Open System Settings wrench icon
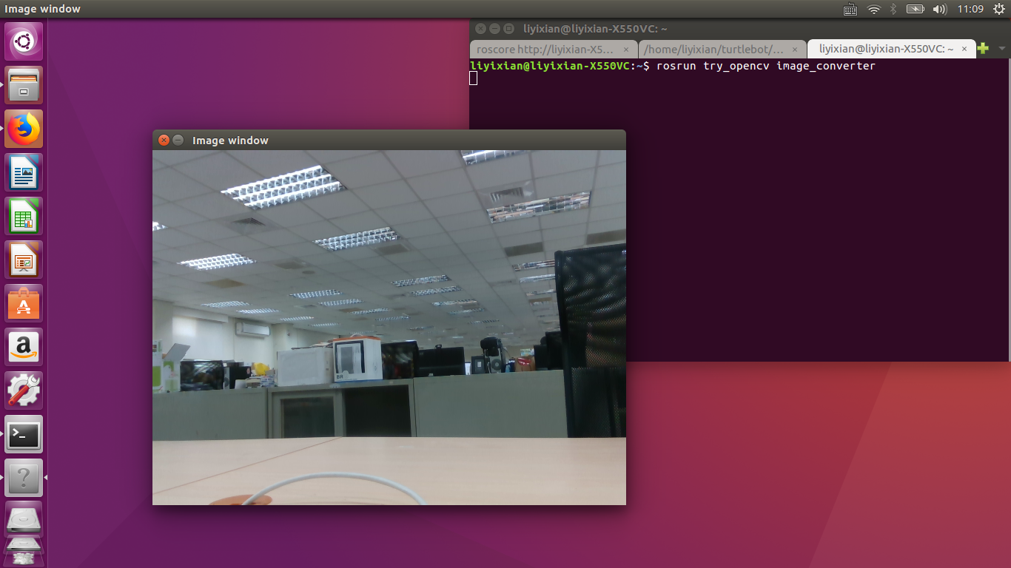The height and width of the screenshot is (568, 1011). (24, 390)
